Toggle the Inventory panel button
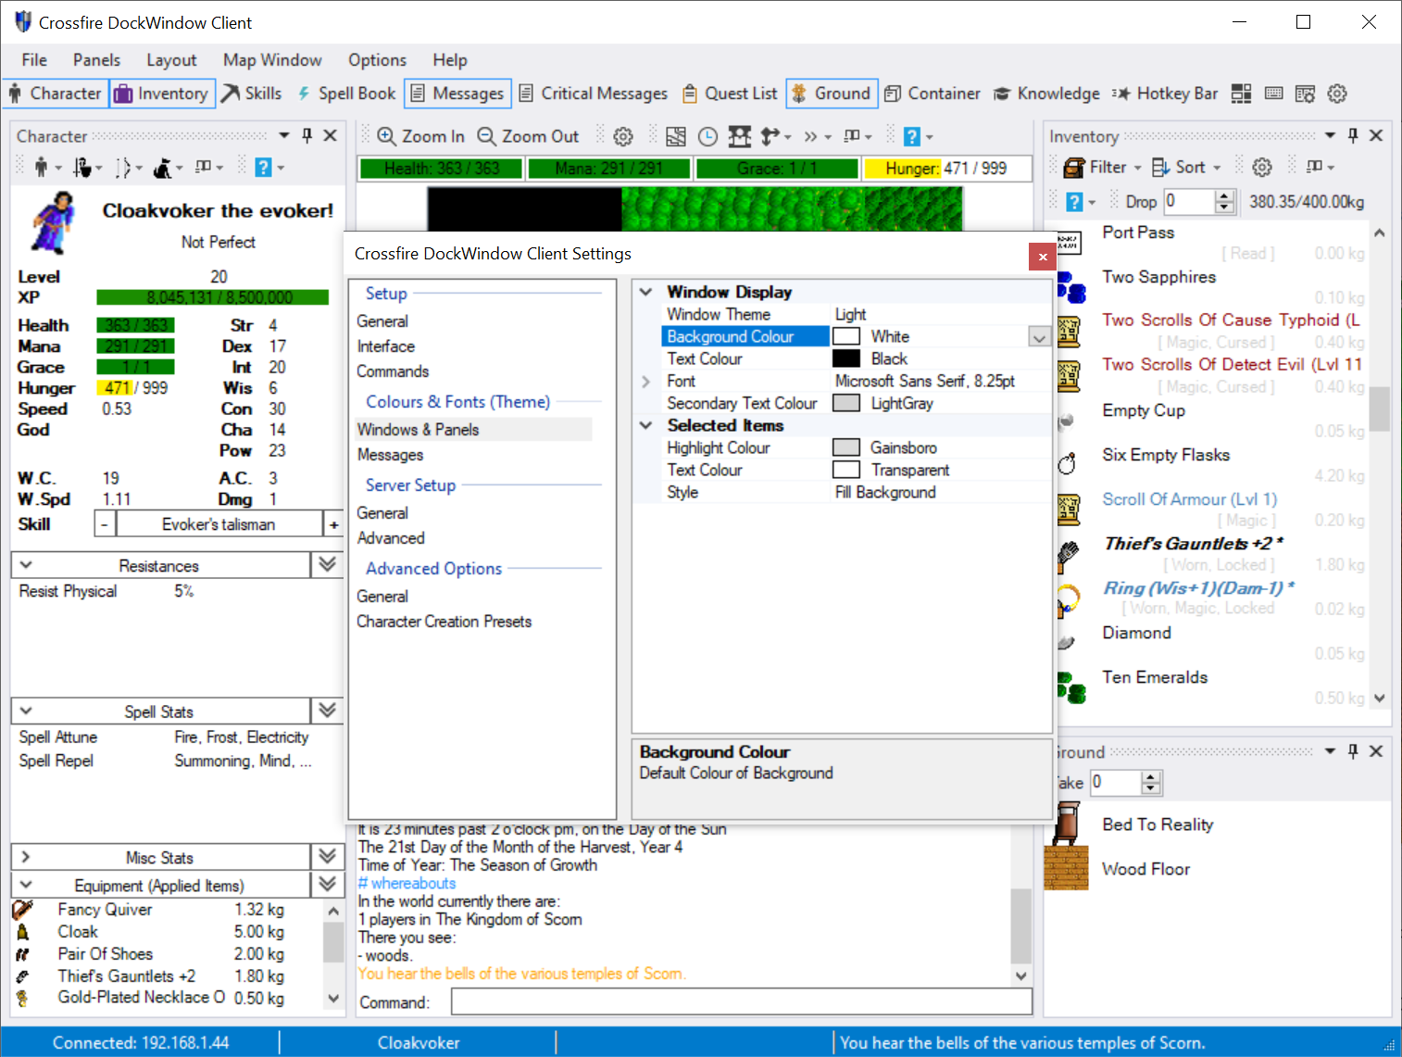The width and height of the screenshot is (1402, 1057). 162,94
